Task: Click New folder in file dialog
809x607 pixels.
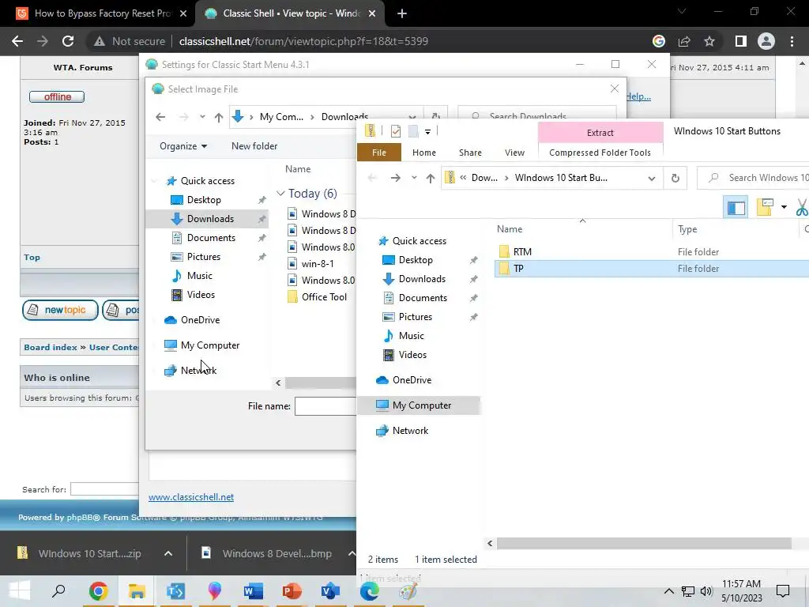Action: pyautogui.click(x=254, y=146)
